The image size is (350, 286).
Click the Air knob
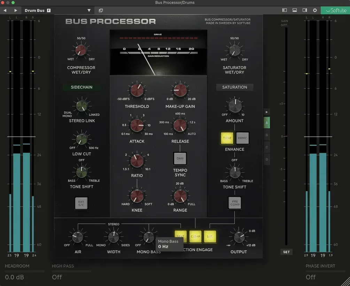pos(78,237)
